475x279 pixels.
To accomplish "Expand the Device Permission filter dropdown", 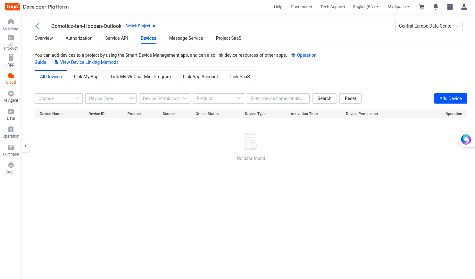I will 165,98.
